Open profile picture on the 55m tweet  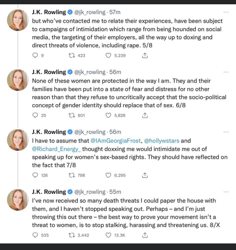point(18,200)
